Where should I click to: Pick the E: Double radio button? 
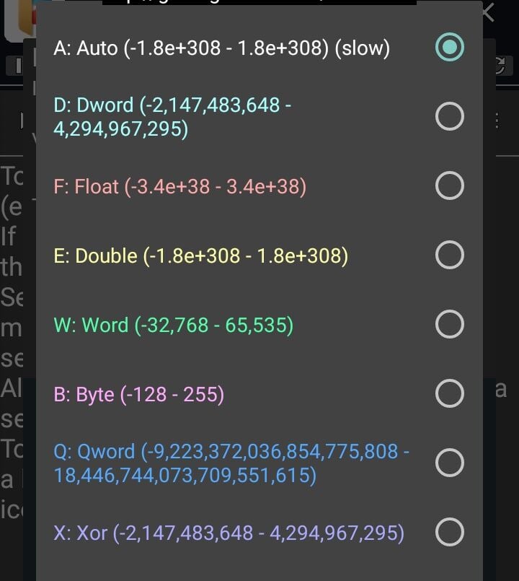450,255
